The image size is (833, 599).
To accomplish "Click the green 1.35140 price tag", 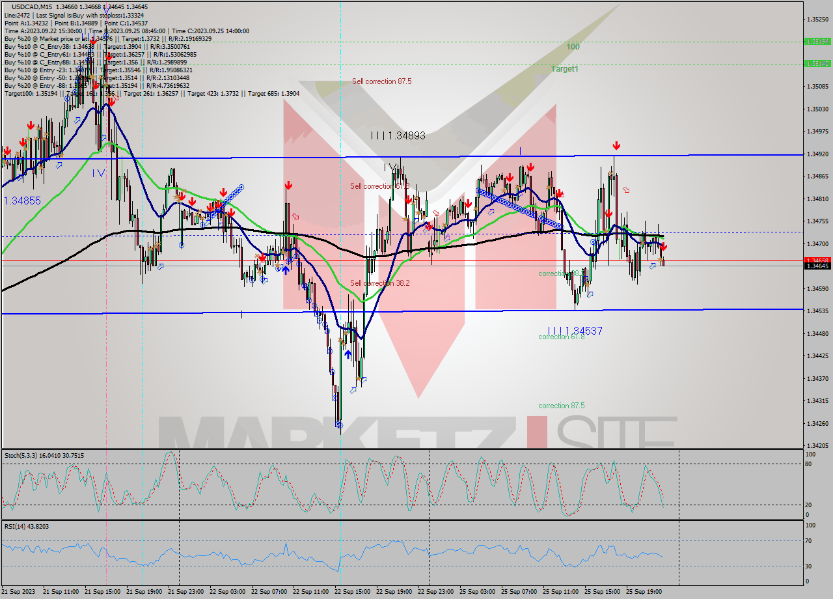I will pyautogui.click(x=817, y=63).
